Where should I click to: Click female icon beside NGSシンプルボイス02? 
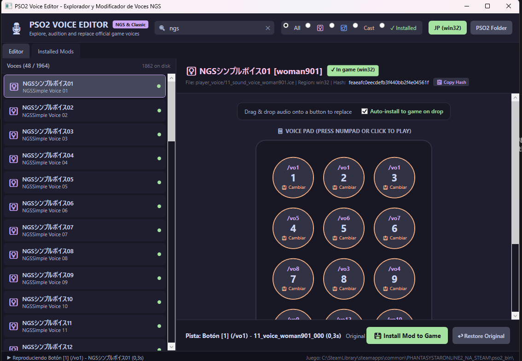[x=14, y=111]
